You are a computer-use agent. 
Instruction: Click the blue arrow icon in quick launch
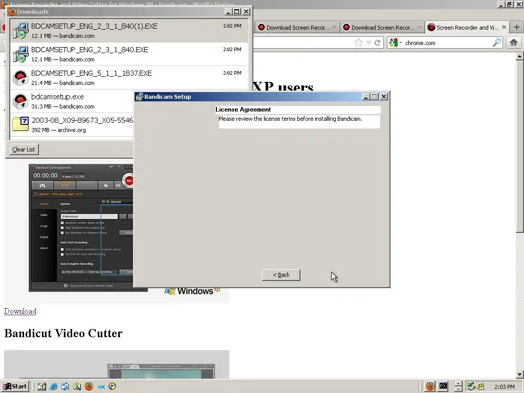(101, 387)
